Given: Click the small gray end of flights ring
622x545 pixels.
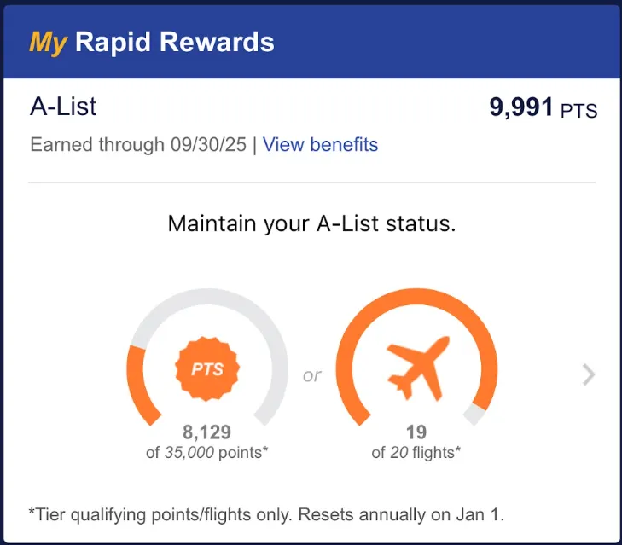Looking at the screenshot, I should tap(473, 415).
